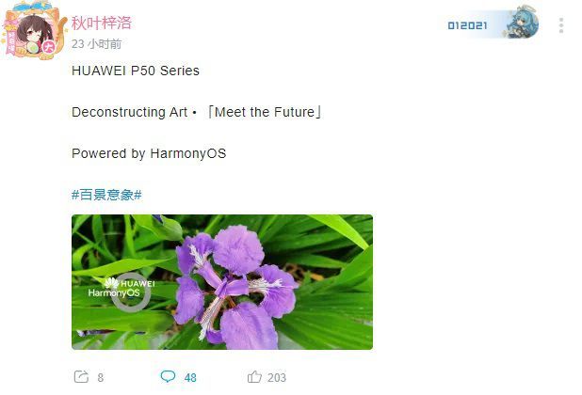This screenshot has height=395, width=582.
Task: Click the blue-haired character card decoration
Action: (x=522, y=23)
